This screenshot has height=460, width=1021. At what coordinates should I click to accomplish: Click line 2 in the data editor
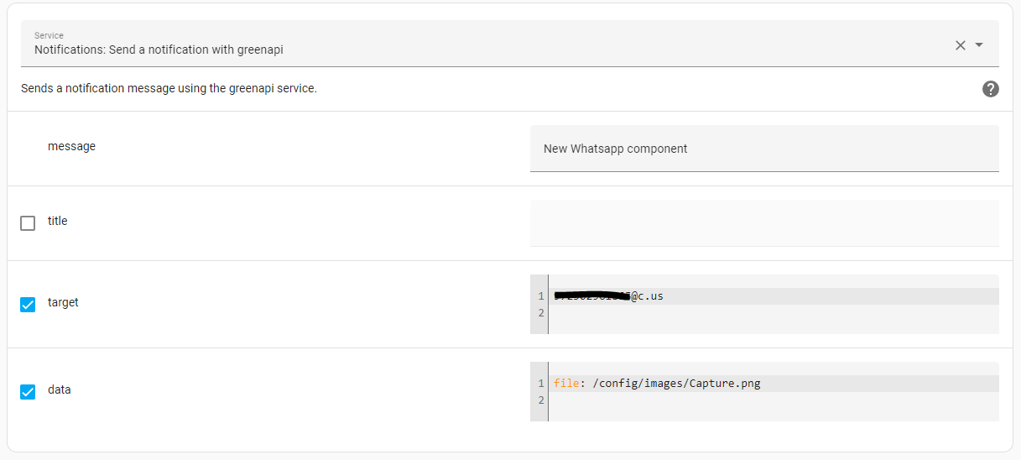pyautogui.click(x=773, y=400)
